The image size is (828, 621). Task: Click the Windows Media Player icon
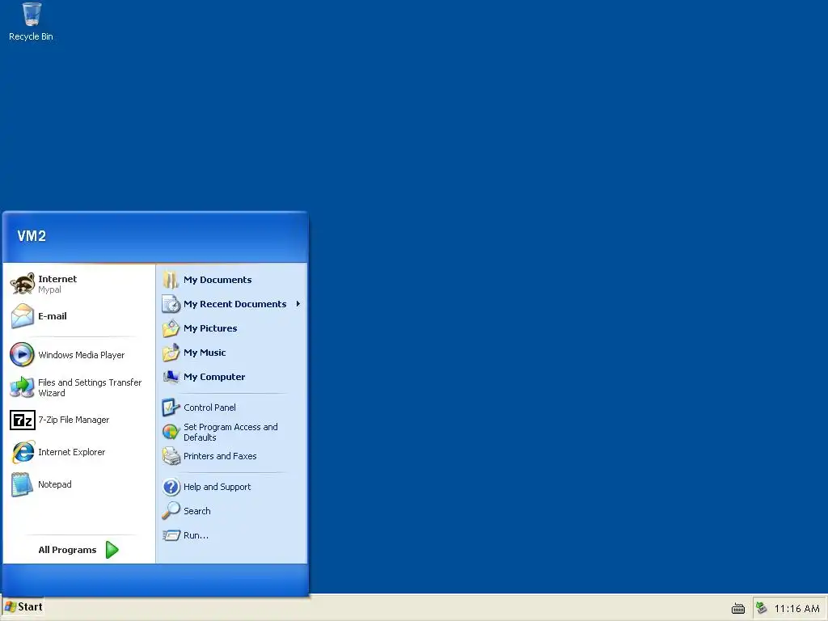click(x=22, y=355)
